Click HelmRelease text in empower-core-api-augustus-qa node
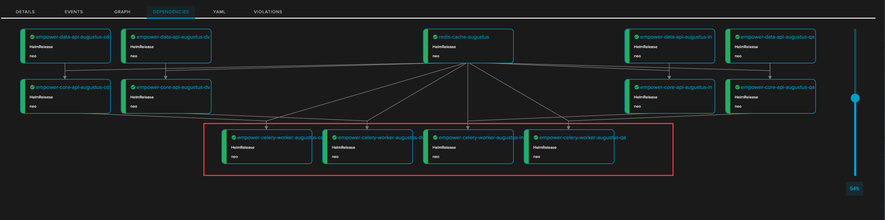 tap(746, 97)
